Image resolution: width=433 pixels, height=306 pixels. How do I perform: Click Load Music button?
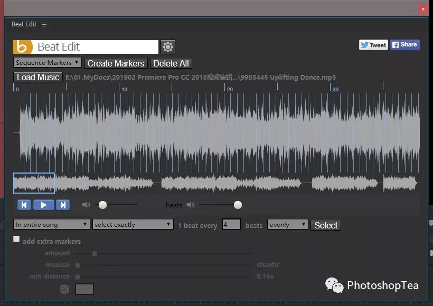coord(38,77)
